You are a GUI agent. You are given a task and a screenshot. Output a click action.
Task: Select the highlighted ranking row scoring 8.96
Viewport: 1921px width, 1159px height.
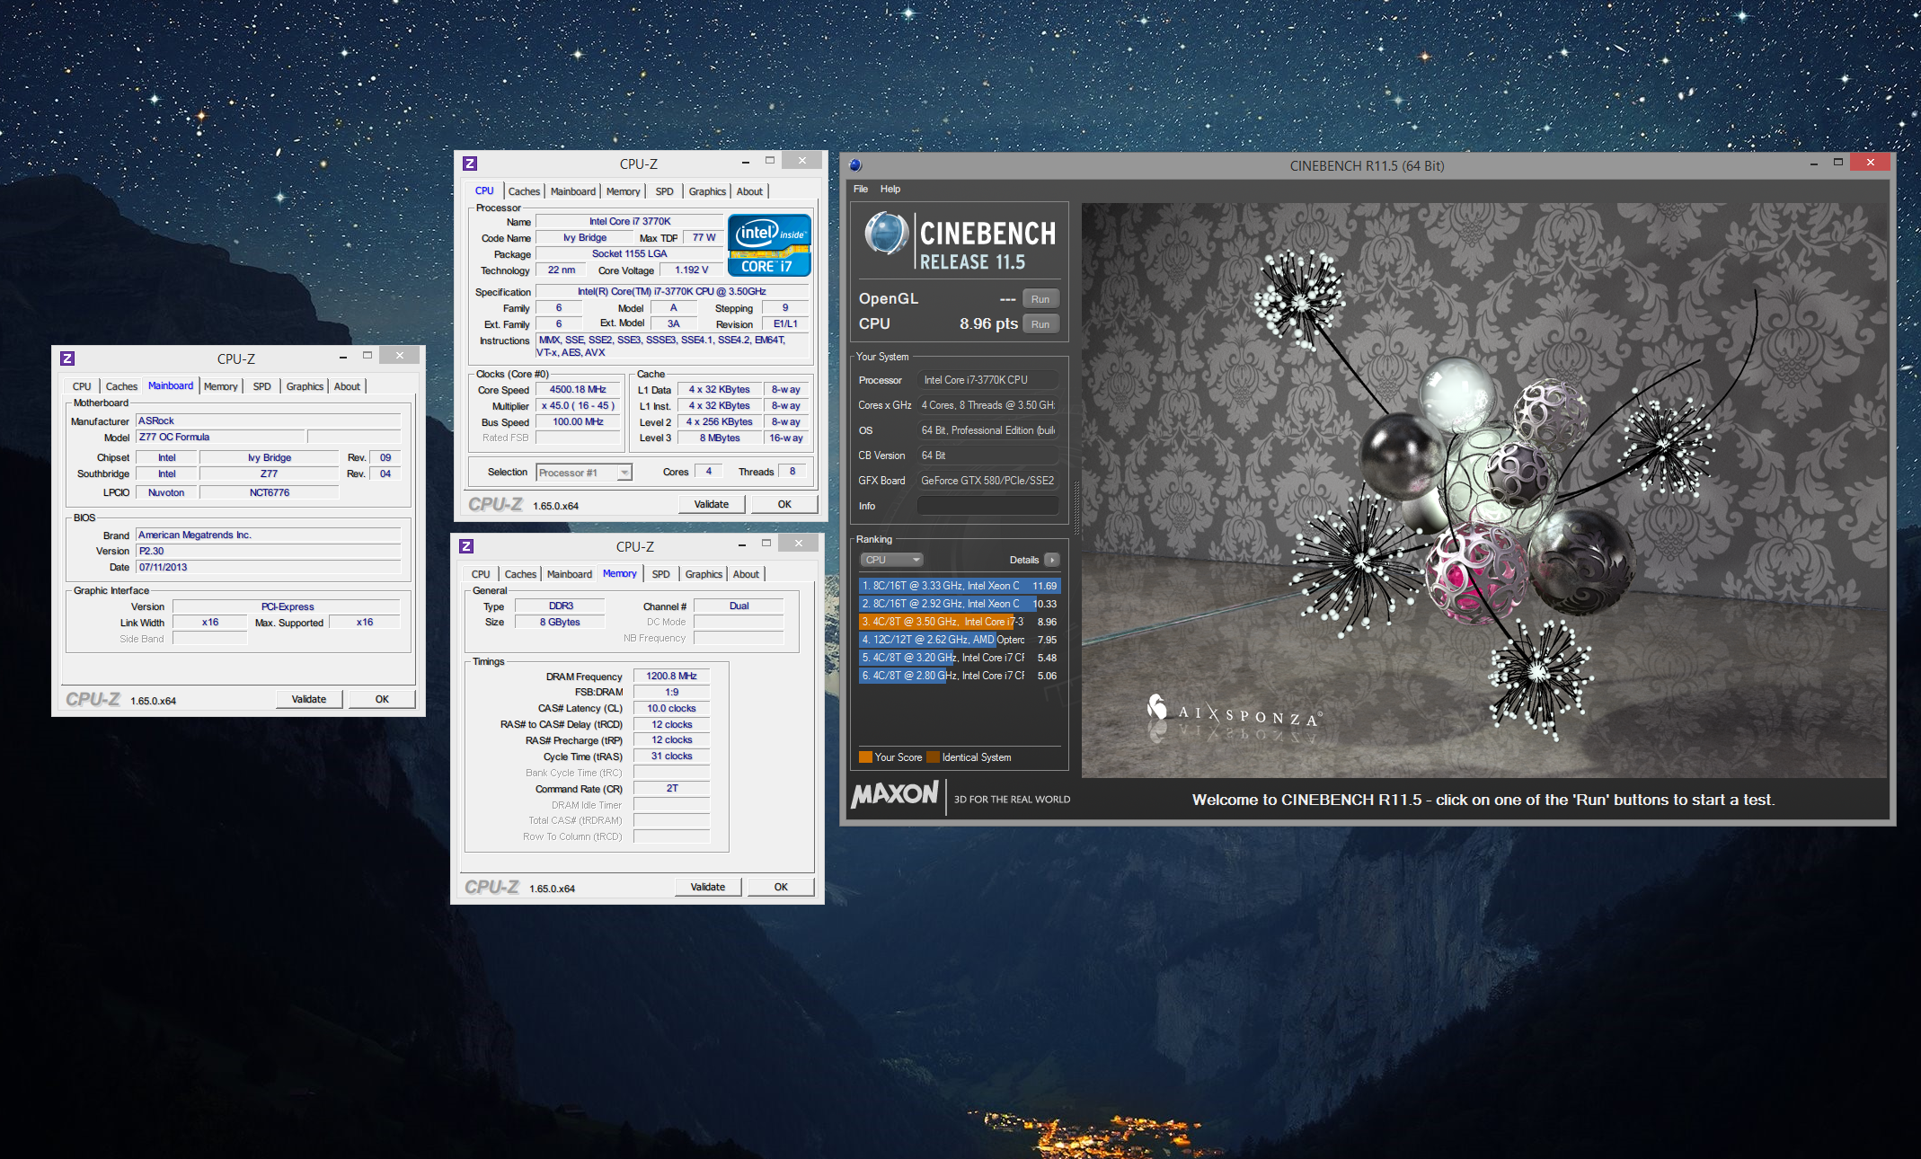[x=960, y=622]
